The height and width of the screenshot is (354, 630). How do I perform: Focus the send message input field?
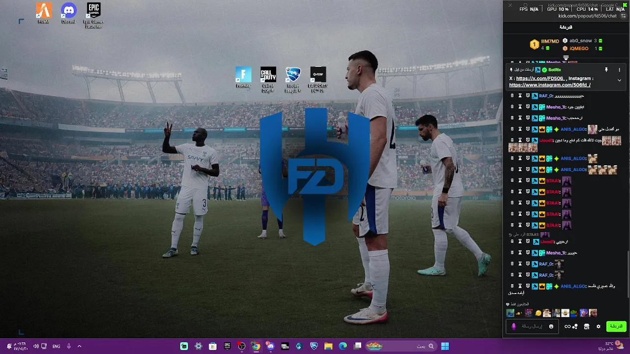(x=533, y=326)
